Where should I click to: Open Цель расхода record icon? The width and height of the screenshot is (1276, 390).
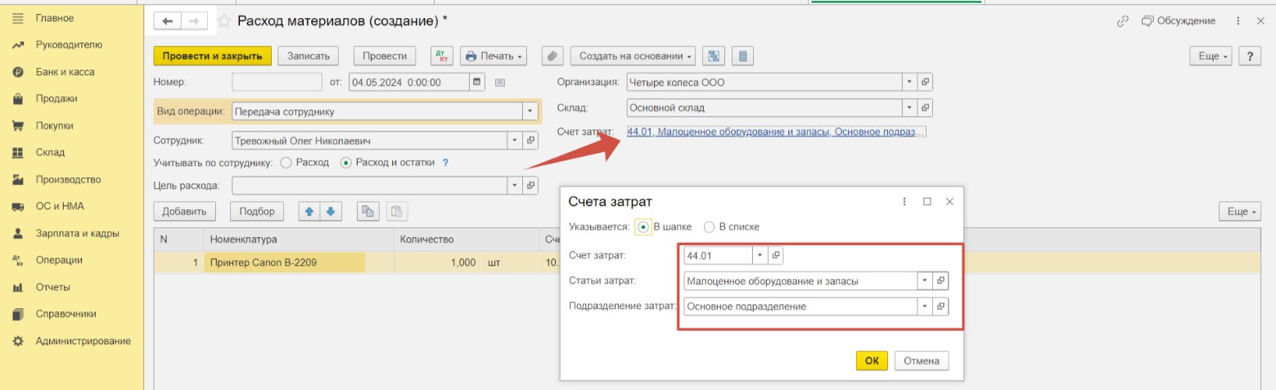(x=530, y=186)
